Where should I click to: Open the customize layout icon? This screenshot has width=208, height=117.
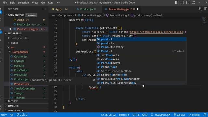pyautogui.click(x=193, y=2)
